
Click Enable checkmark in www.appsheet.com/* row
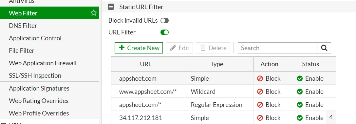300,92
